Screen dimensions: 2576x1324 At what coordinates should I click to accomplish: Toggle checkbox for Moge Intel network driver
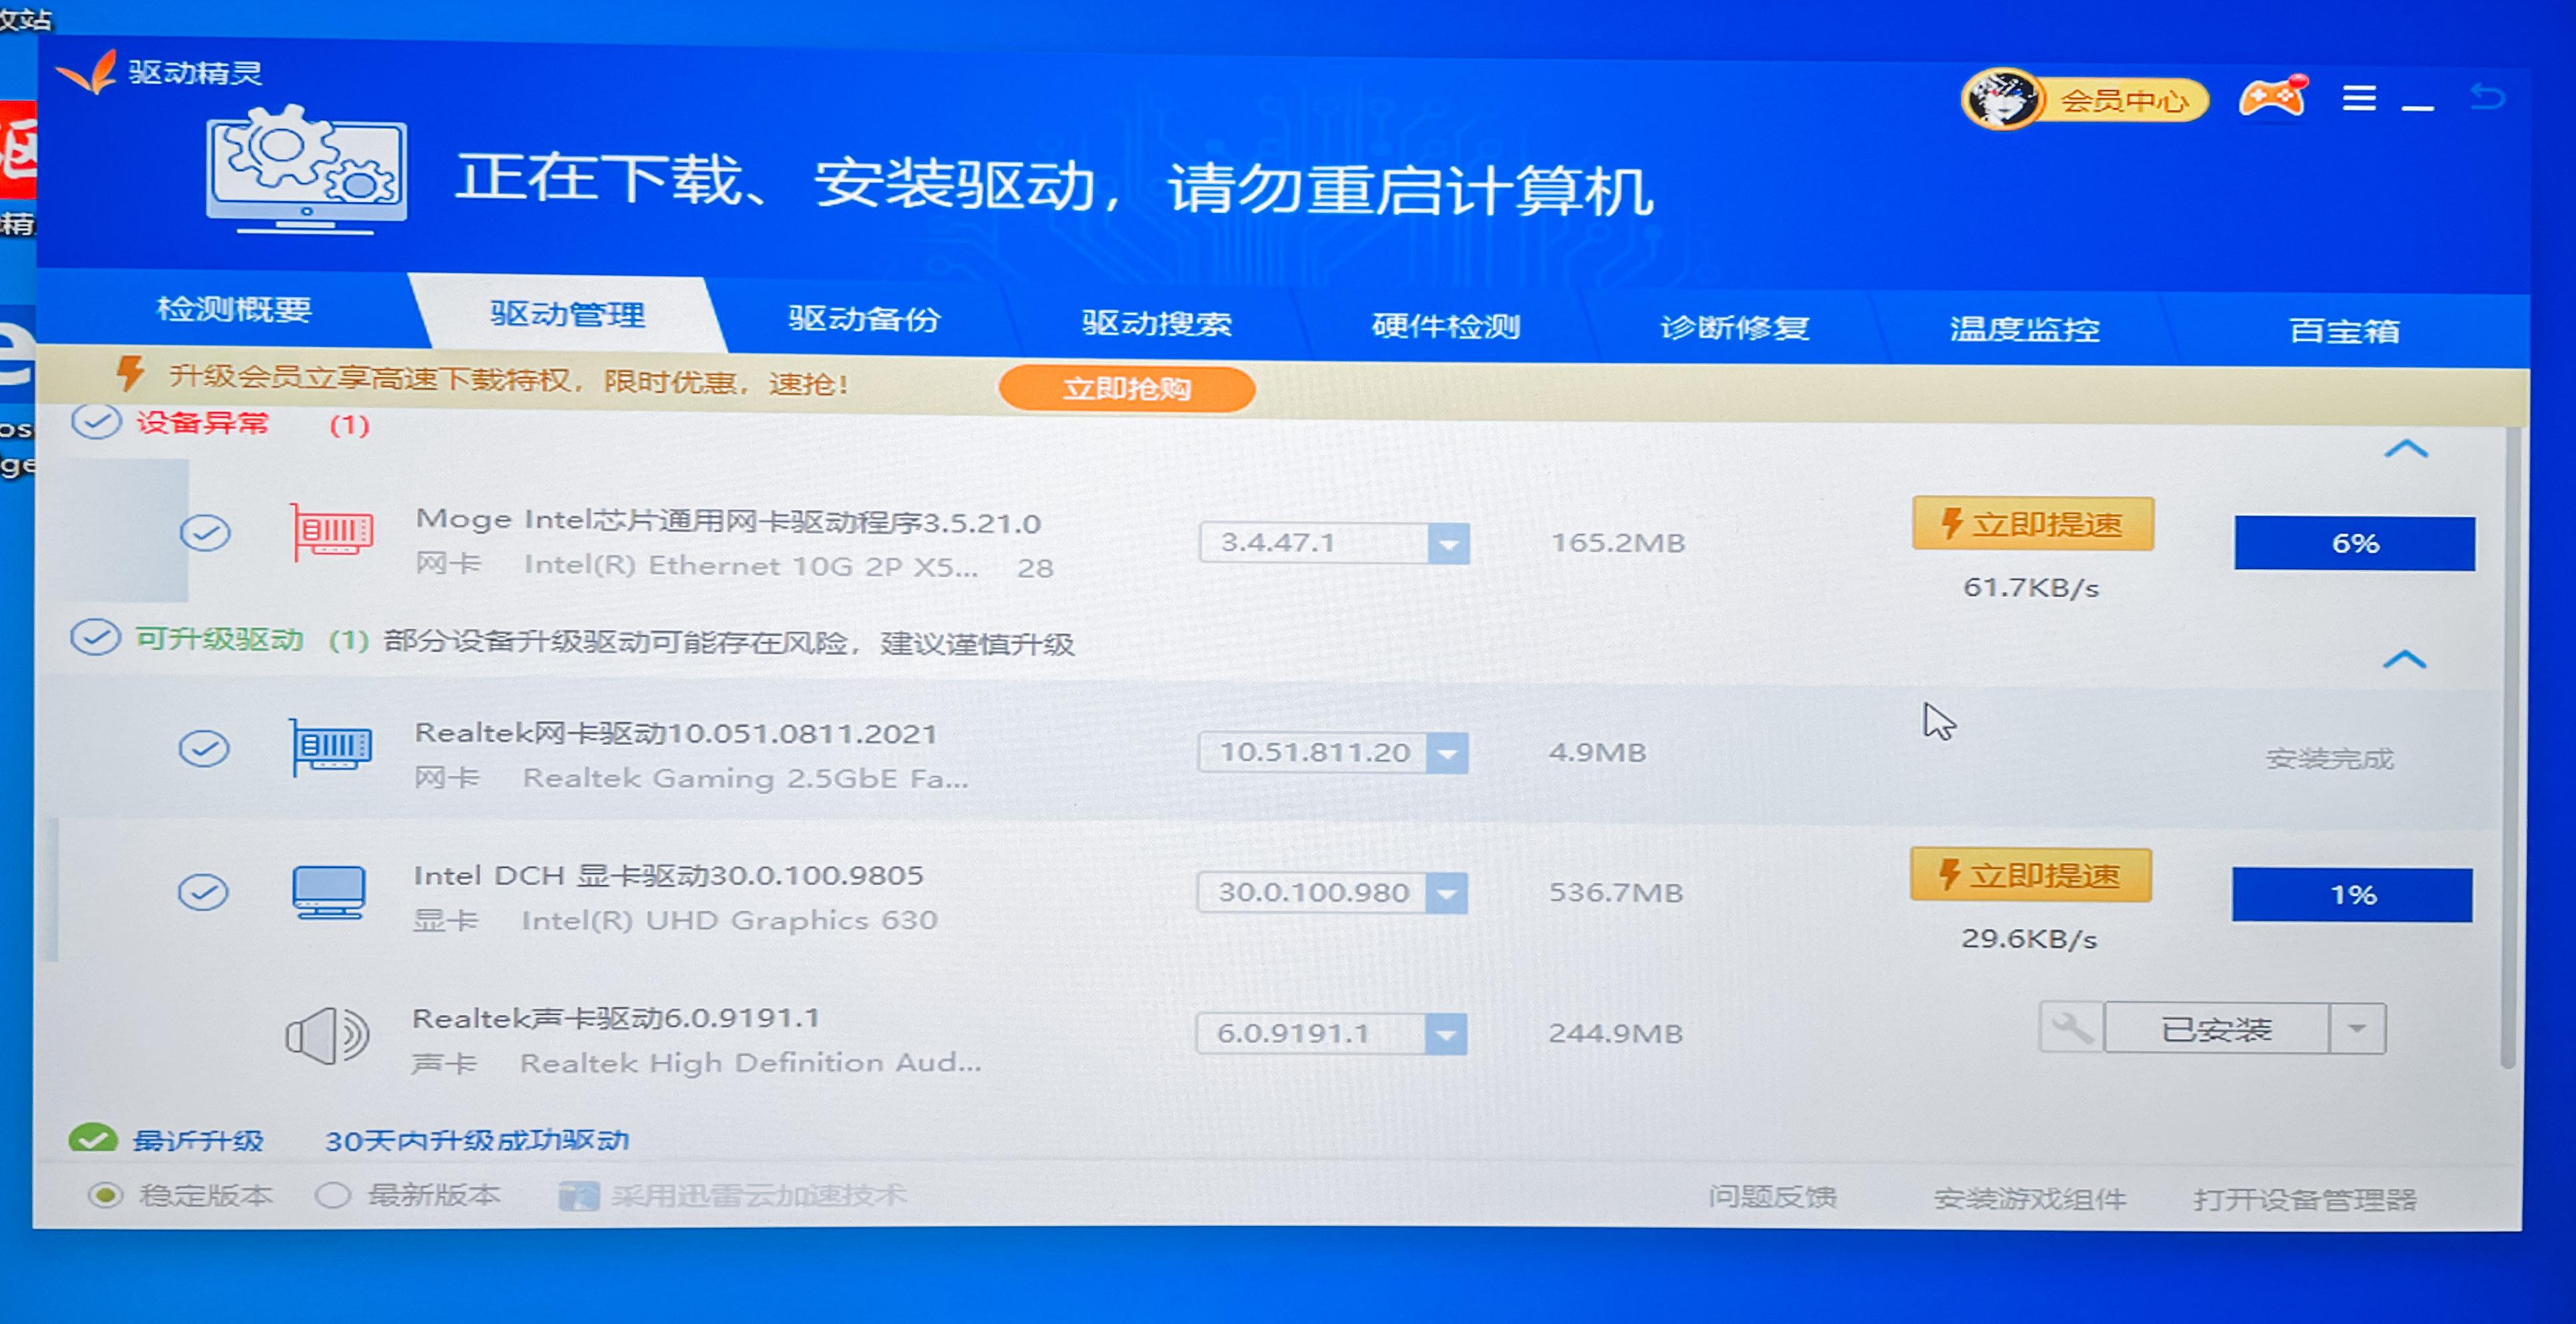coord(205,532)
